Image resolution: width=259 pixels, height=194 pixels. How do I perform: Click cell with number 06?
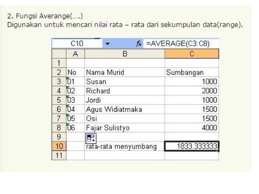76,128
